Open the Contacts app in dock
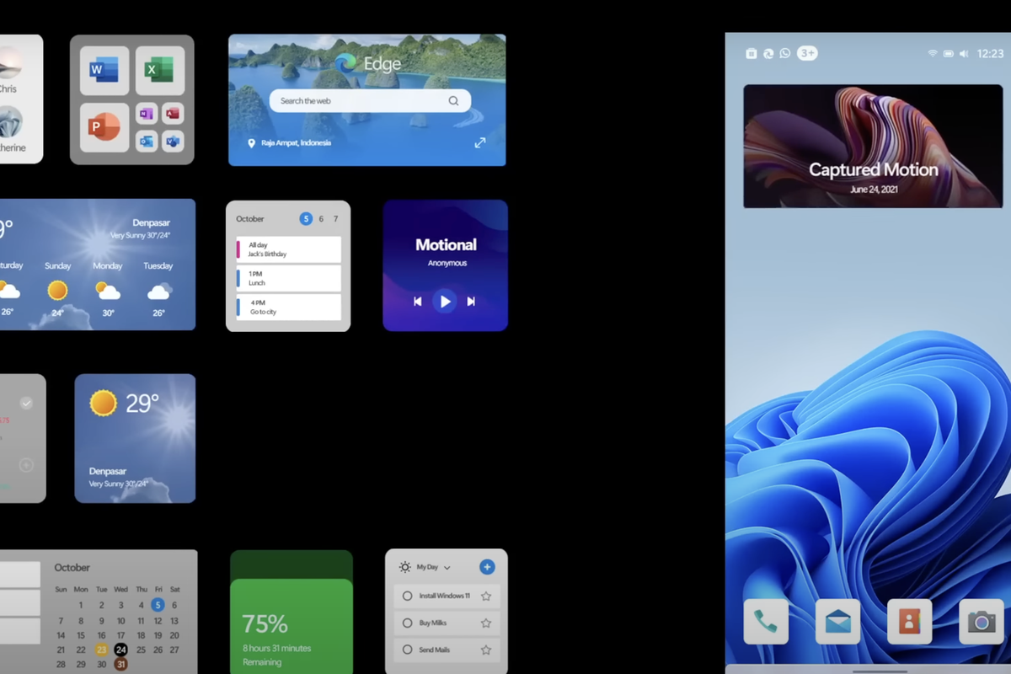The width and height of the screenshot is (1011, 674). click(909, 622)
